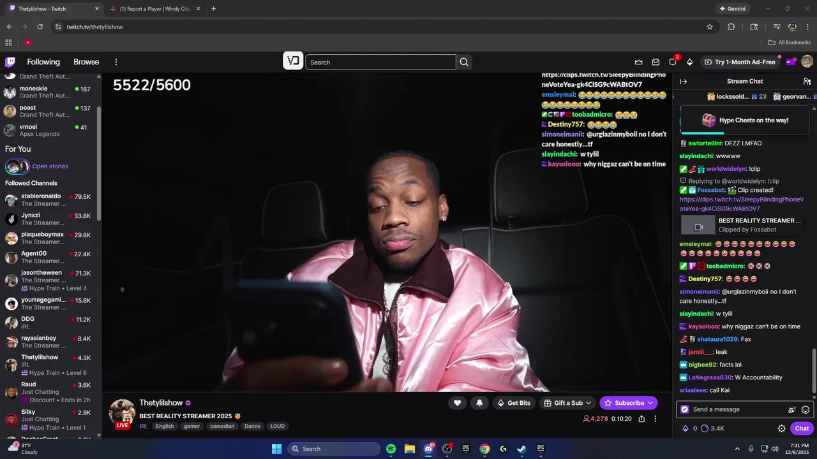
Task: Click the channel points balance icon
Action: pyautogui.click(x=705, y=428)
